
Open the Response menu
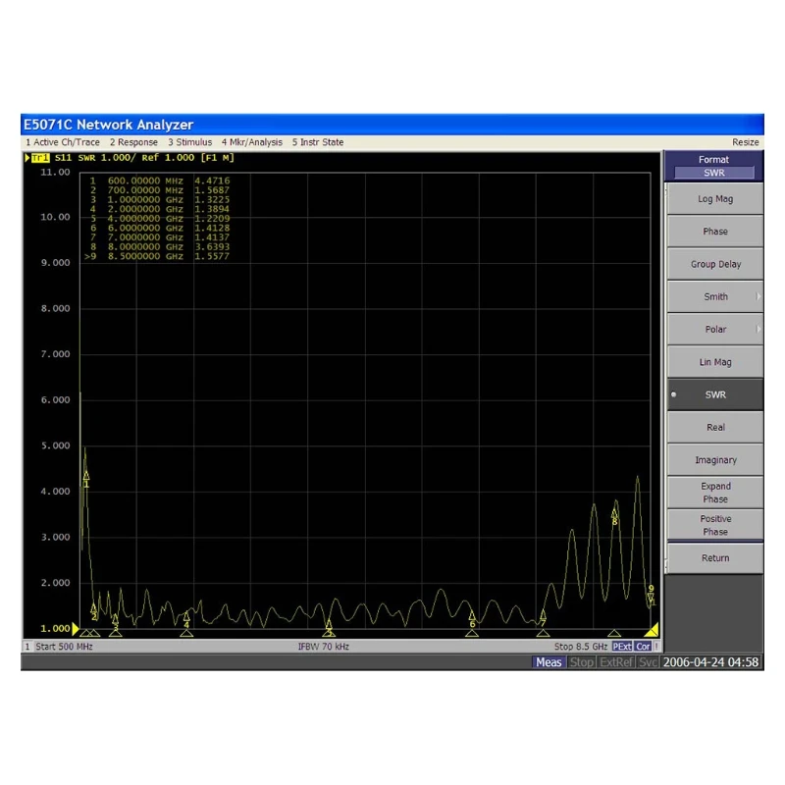[133, 142]
